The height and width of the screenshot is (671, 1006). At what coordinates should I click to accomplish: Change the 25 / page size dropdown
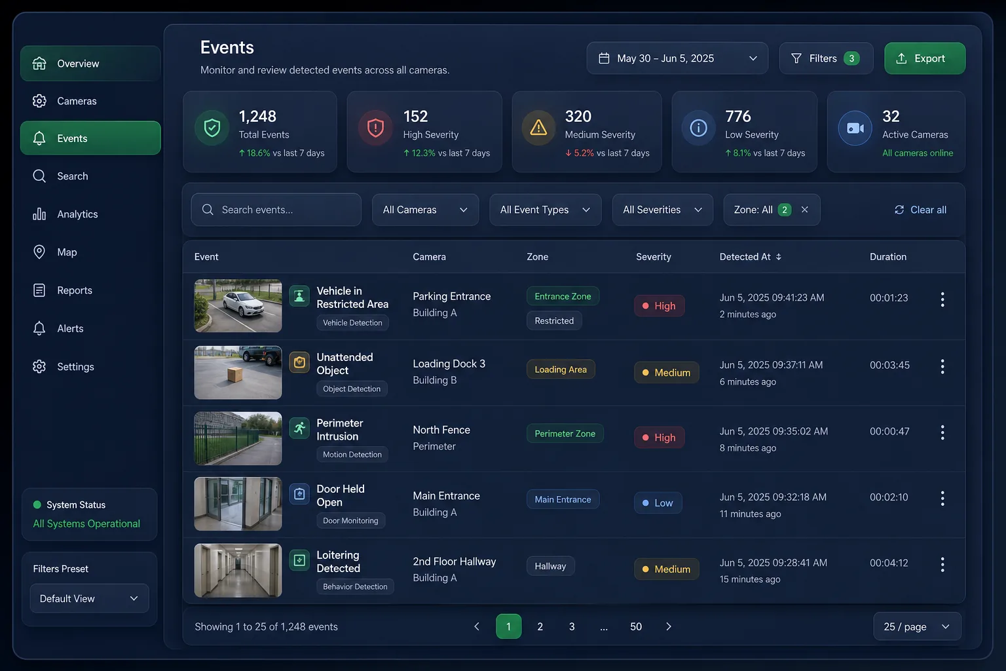tap(917, 626)
